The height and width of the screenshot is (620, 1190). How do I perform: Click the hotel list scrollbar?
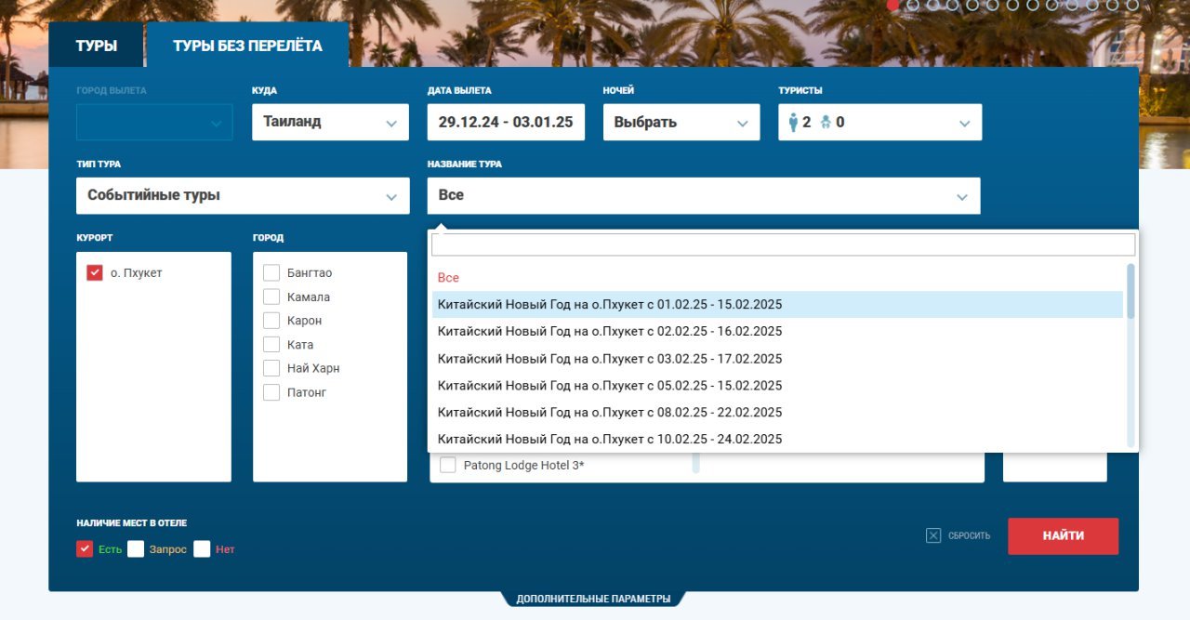pos(695,463)
